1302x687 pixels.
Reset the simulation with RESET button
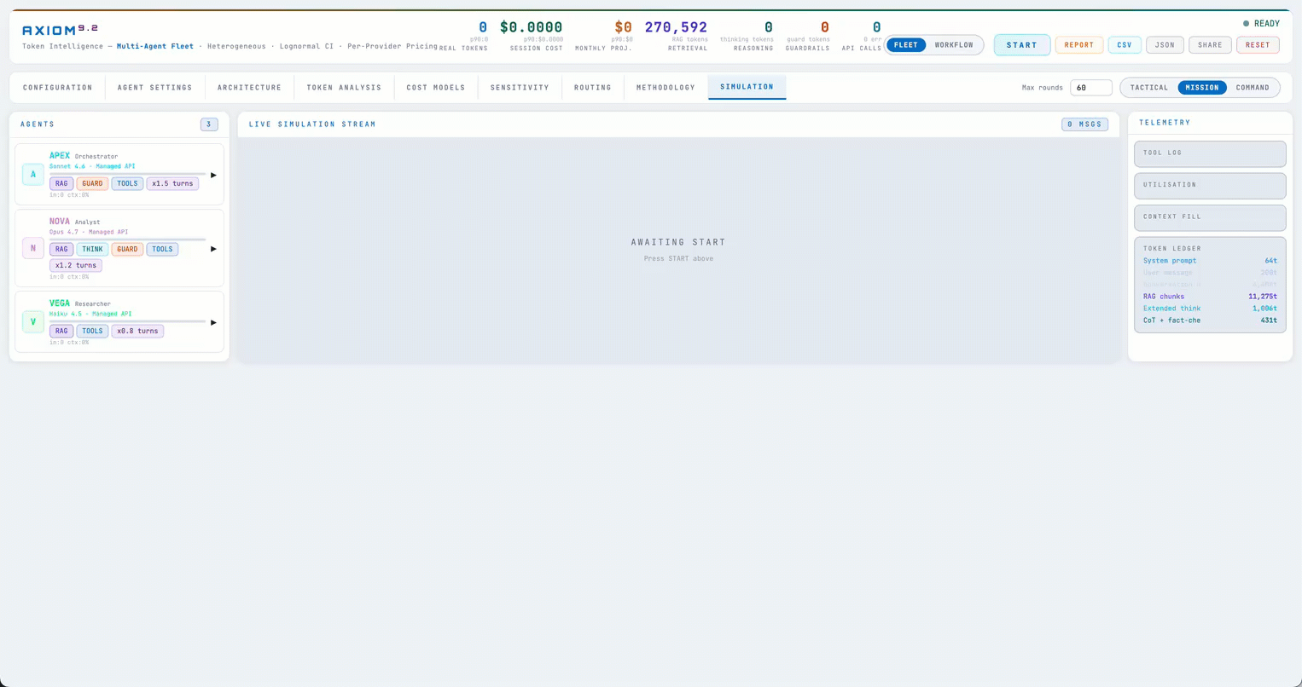(1258, 45)
